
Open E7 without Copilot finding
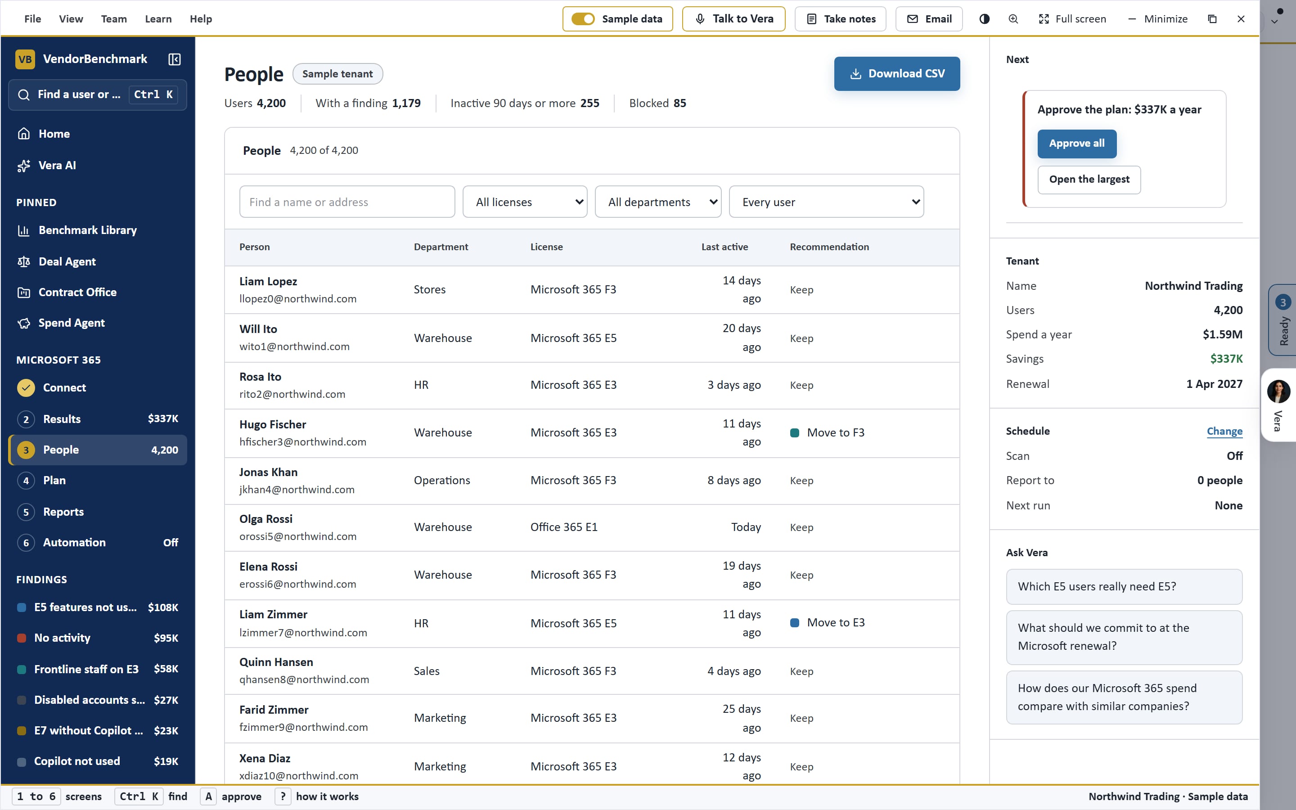(x=98, y=731)
